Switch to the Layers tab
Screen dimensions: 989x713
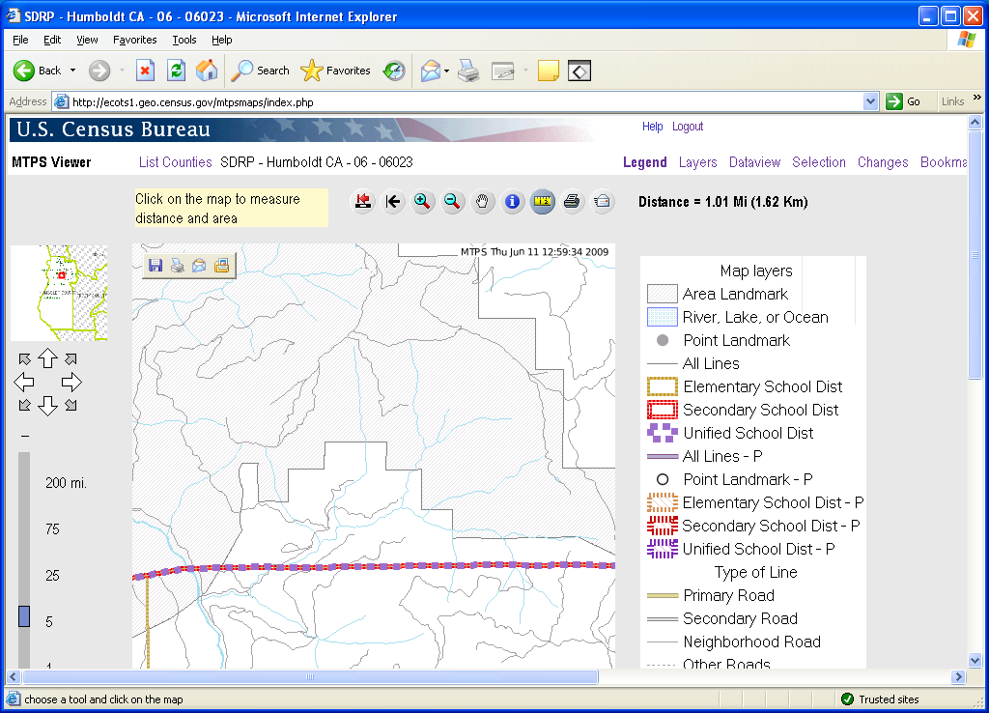(x=697, y=162)
